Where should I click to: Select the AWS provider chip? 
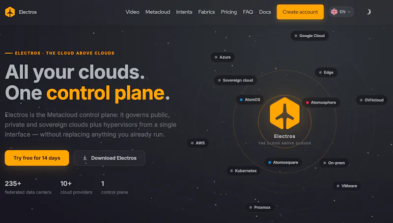click(x=198, y=143)
